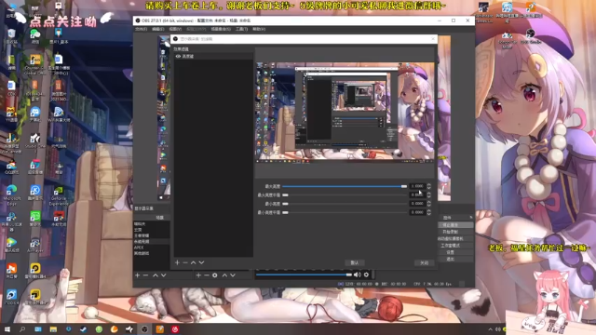Toggle visibility eye of the 亮度键 filter

(x=178, y=56)
